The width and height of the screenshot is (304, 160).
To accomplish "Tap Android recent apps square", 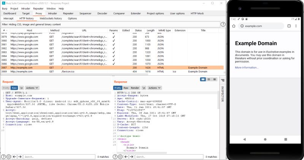I will coord(286,139).
